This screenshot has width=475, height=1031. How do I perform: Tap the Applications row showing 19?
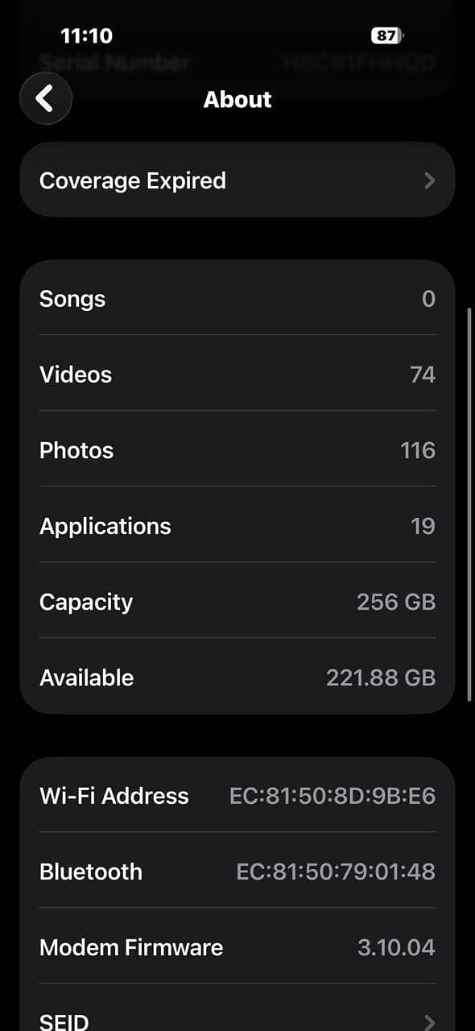point(237,525)
